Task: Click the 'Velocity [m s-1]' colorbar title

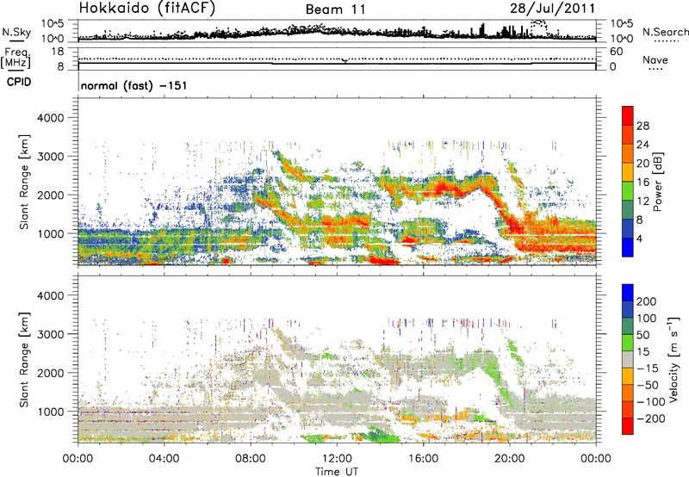Action: click(x=674, y=358)
